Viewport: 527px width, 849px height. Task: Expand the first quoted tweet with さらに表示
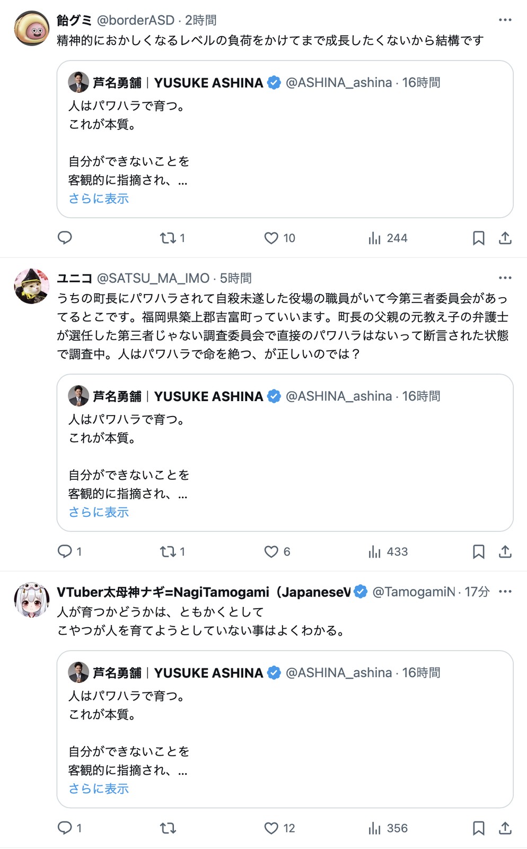click(99, 198)
